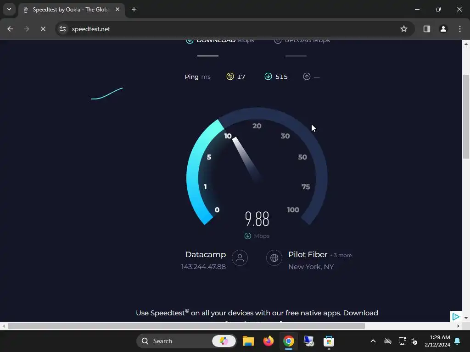Click the + 3 more servers link
The width and height of the screenshot is (470, 352).
[341, 255]
